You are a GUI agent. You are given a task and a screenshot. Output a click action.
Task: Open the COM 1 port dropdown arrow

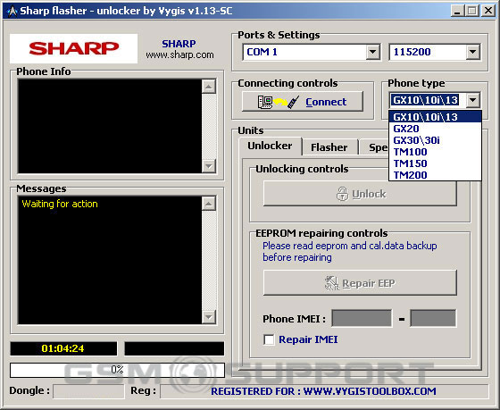point(372,52)
